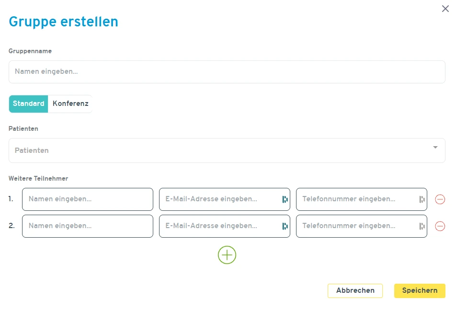Select the Standard group type
Screen dimensions: 456x311
29,104
